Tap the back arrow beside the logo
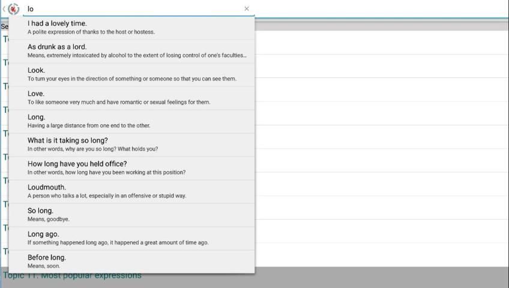The height and width of the screenshot is (288, 509). [4, 9]
